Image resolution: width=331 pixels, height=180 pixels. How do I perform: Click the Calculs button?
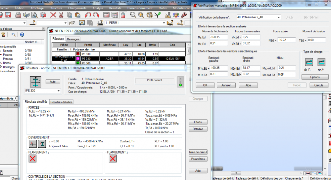coord(319,85)
